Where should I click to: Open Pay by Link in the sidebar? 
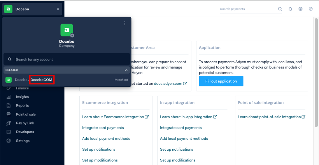click(x=25, y=123)
